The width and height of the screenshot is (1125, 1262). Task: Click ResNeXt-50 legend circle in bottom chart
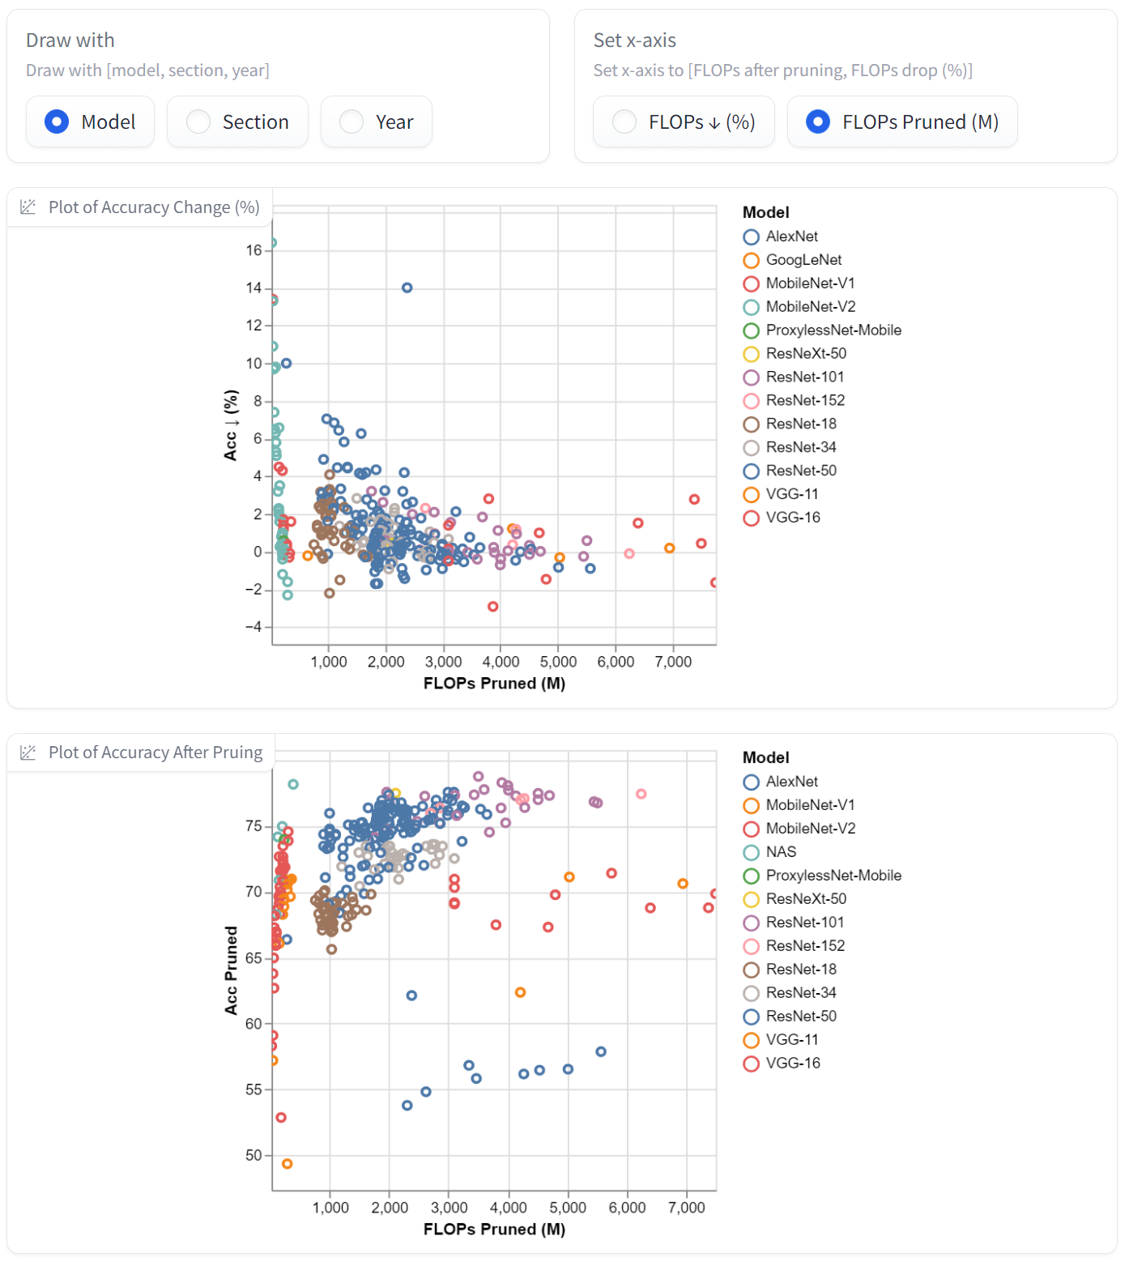pos(752,900)
